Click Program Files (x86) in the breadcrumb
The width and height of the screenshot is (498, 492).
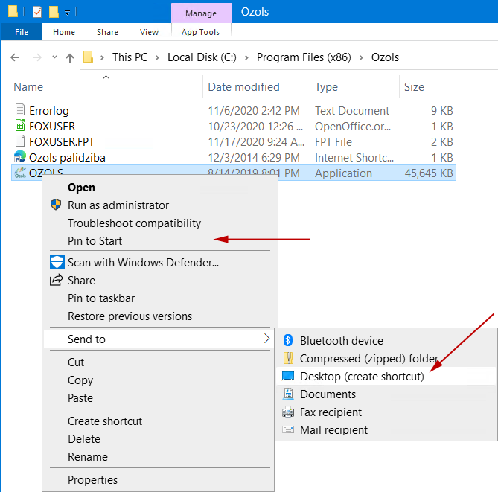tap(304, 57)
